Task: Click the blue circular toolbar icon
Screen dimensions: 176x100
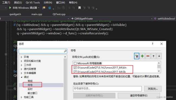Action: 50,8
